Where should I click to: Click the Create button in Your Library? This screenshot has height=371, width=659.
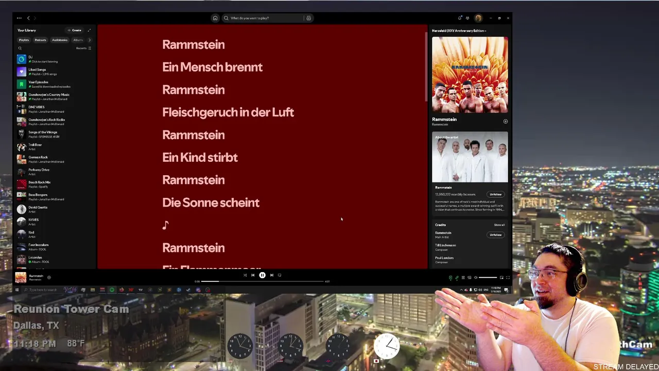(x=75, y=30)
